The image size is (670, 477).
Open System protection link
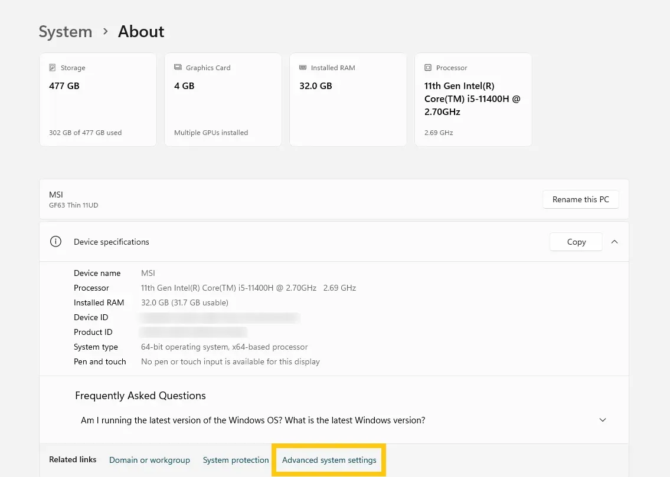point(236,460)
